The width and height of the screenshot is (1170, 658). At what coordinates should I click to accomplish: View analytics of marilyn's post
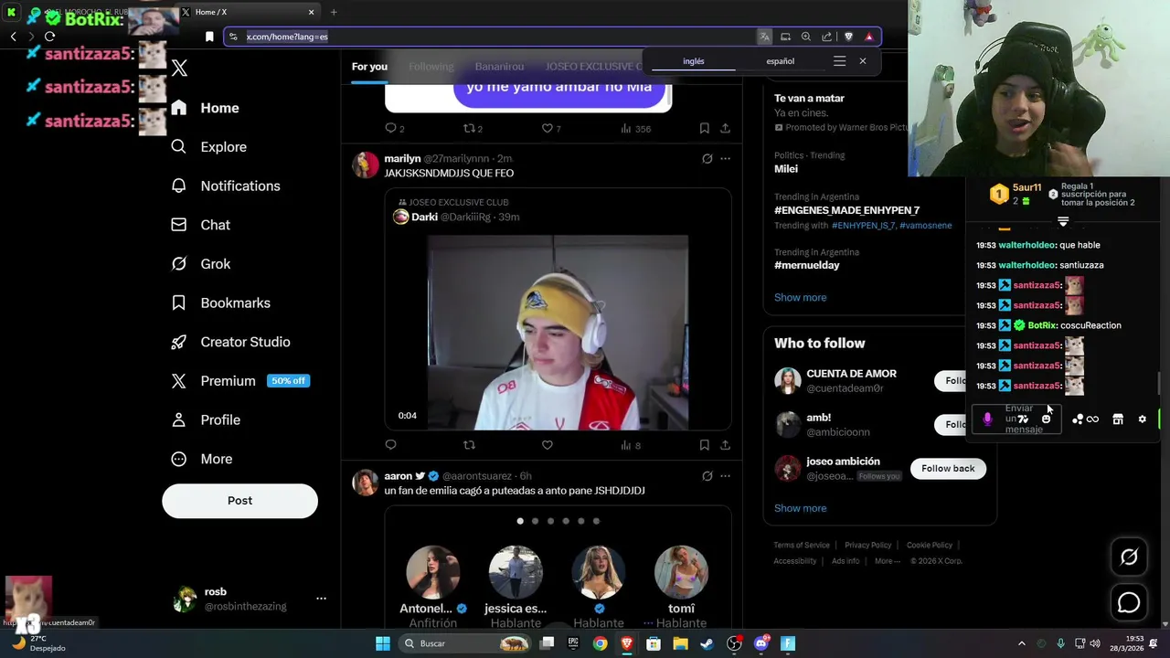pyautogui.click(x=631, y=445)
